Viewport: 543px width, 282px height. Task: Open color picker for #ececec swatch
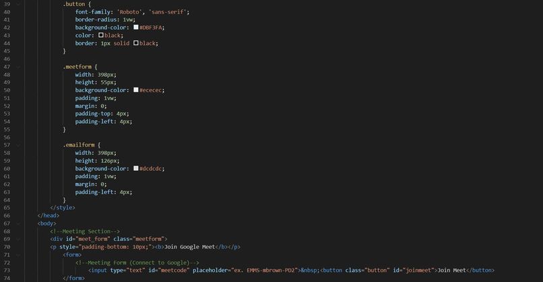[136, 90]
